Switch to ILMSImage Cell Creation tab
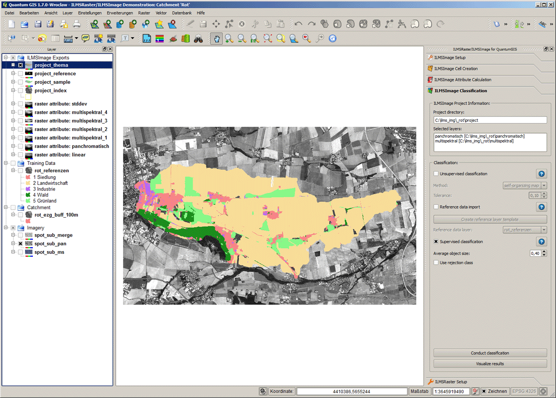 click(455, 69)
